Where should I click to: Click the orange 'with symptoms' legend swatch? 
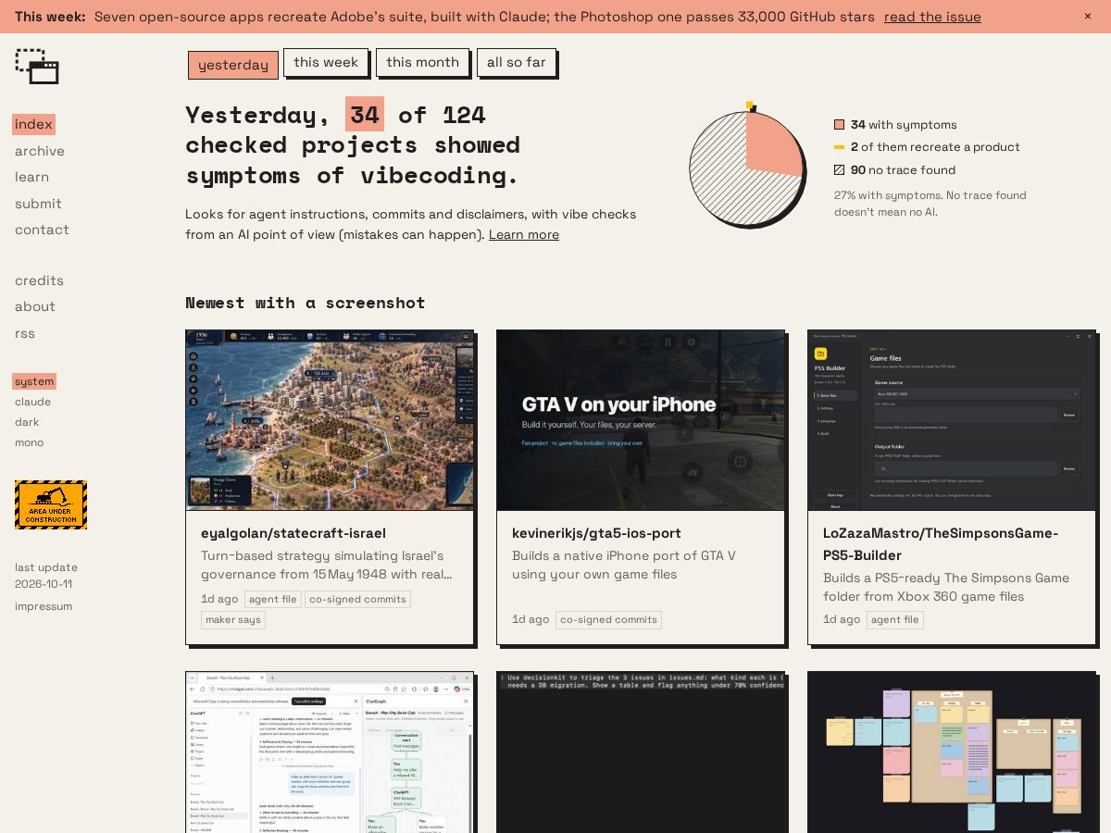coord(839,124)
